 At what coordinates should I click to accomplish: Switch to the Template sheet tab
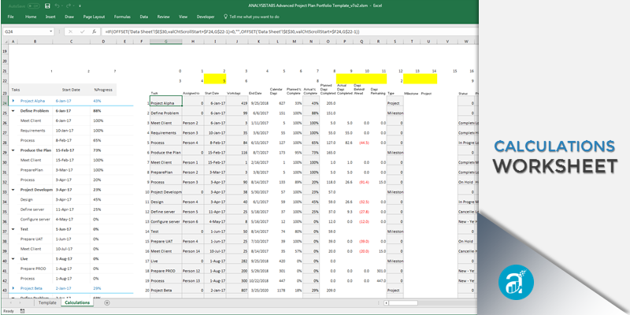(46, 302)
